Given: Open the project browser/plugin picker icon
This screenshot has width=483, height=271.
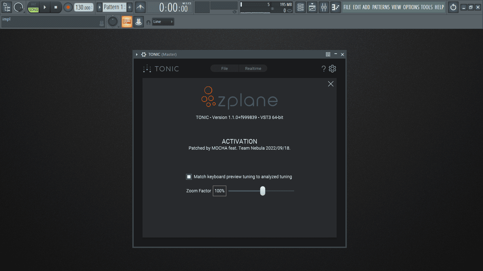Looking at the screenshot, I should (7, 7).
